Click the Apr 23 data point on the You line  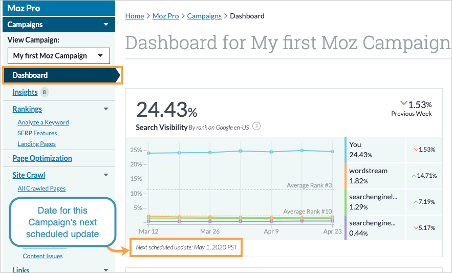(332, 152)
